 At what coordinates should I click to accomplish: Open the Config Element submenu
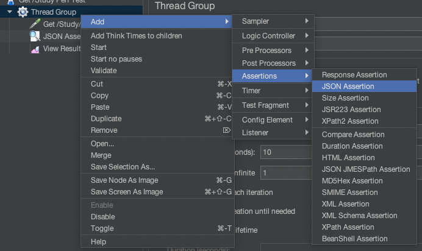(273, 120)
